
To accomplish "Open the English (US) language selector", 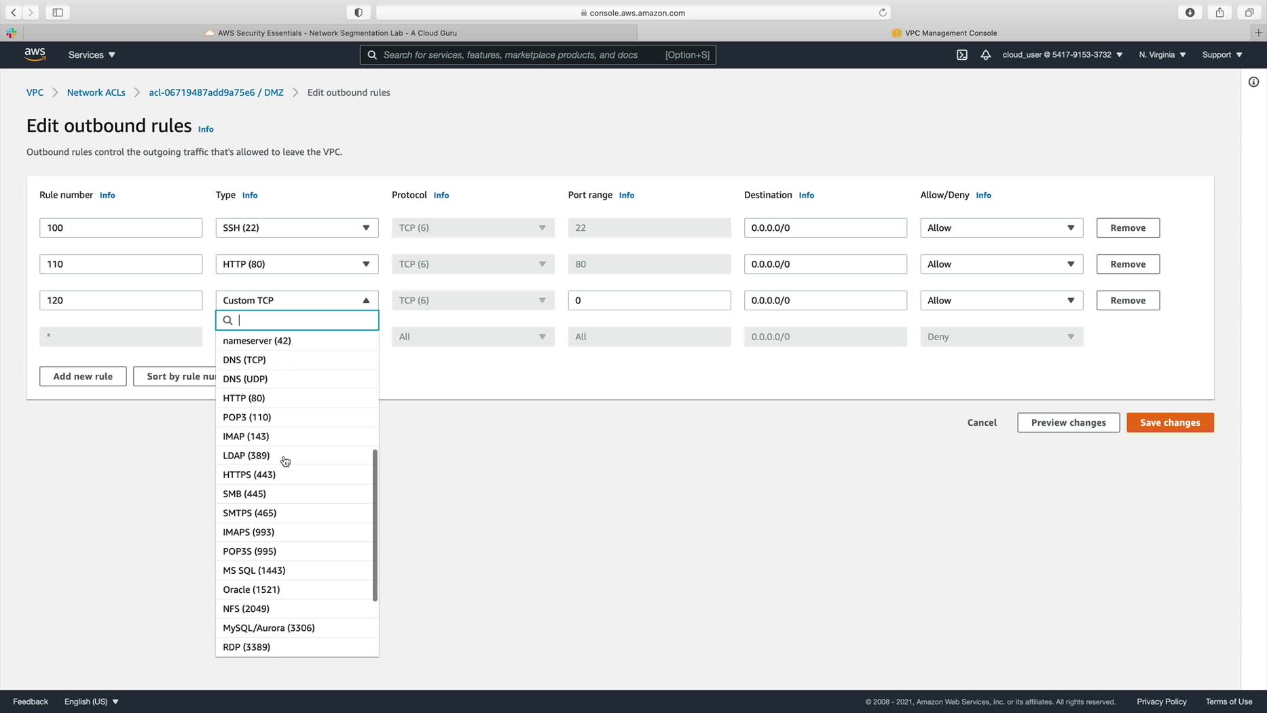I will [92, 701].
